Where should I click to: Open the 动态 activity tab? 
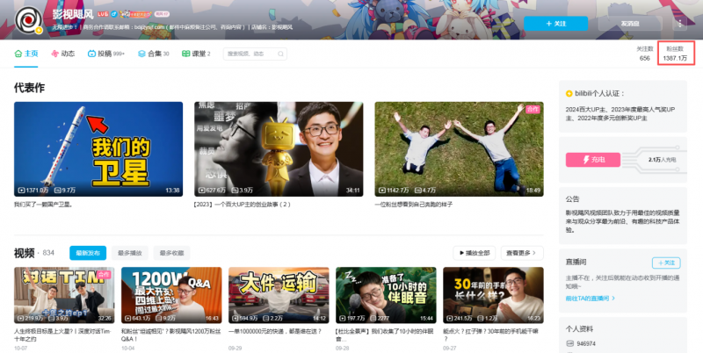62,54
